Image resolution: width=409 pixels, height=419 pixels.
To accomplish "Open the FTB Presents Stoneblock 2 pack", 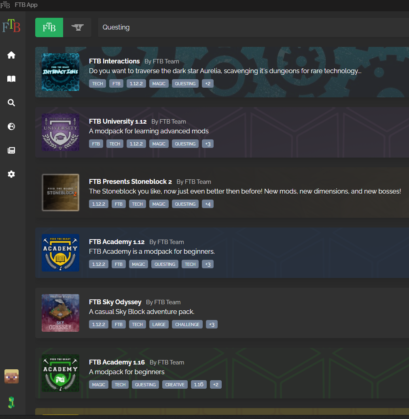I will pos(130,181).
